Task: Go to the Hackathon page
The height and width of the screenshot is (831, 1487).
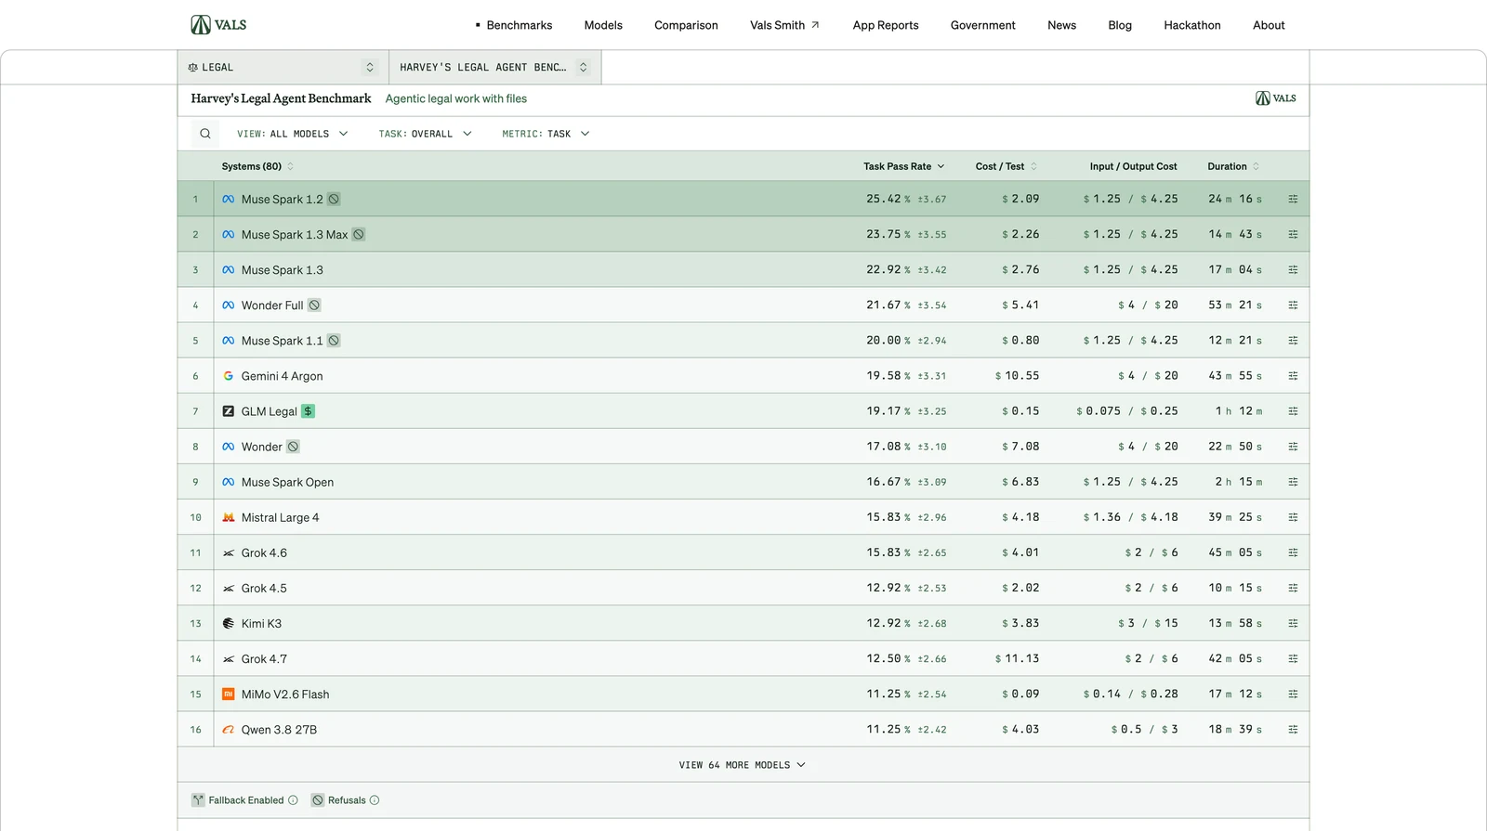Action: (x=1192, y=25)
